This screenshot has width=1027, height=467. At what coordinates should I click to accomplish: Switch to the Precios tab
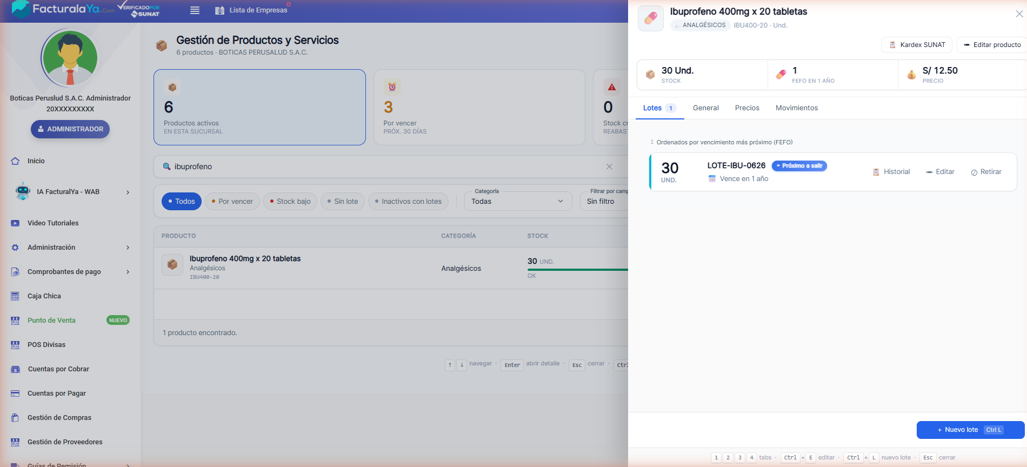[747, 108]
